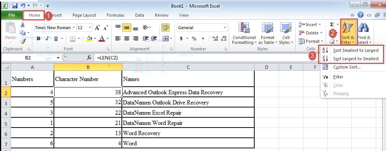Toggle Bold formatting
Image resolution: width=386 pixels, height=151 pixels.
click(38, 39)
